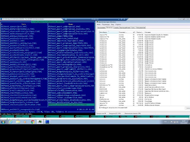Open the network icon in system tray
This screenshot has height=142, width=190.
[x=175, y=122]
